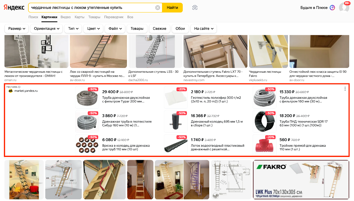
Task: Click the Найти search button
Action: [x=172, y=8]
